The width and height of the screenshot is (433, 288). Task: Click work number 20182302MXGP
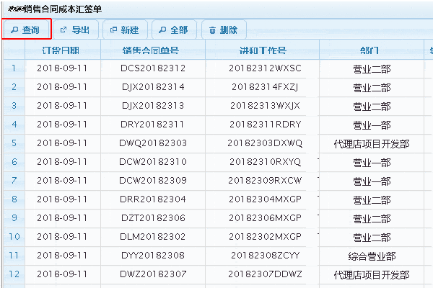[x=265, y=237]
